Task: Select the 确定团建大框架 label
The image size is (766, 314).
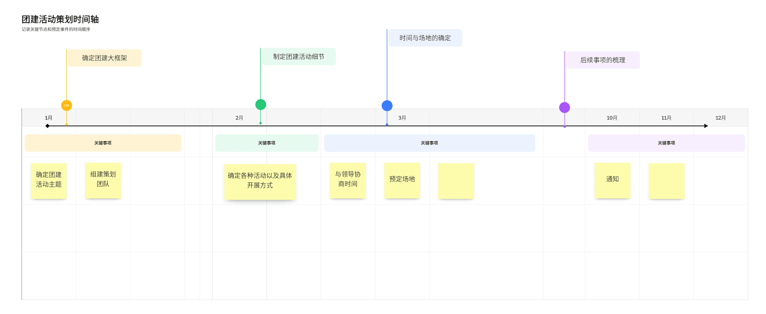Action: [x=105, y=58]
